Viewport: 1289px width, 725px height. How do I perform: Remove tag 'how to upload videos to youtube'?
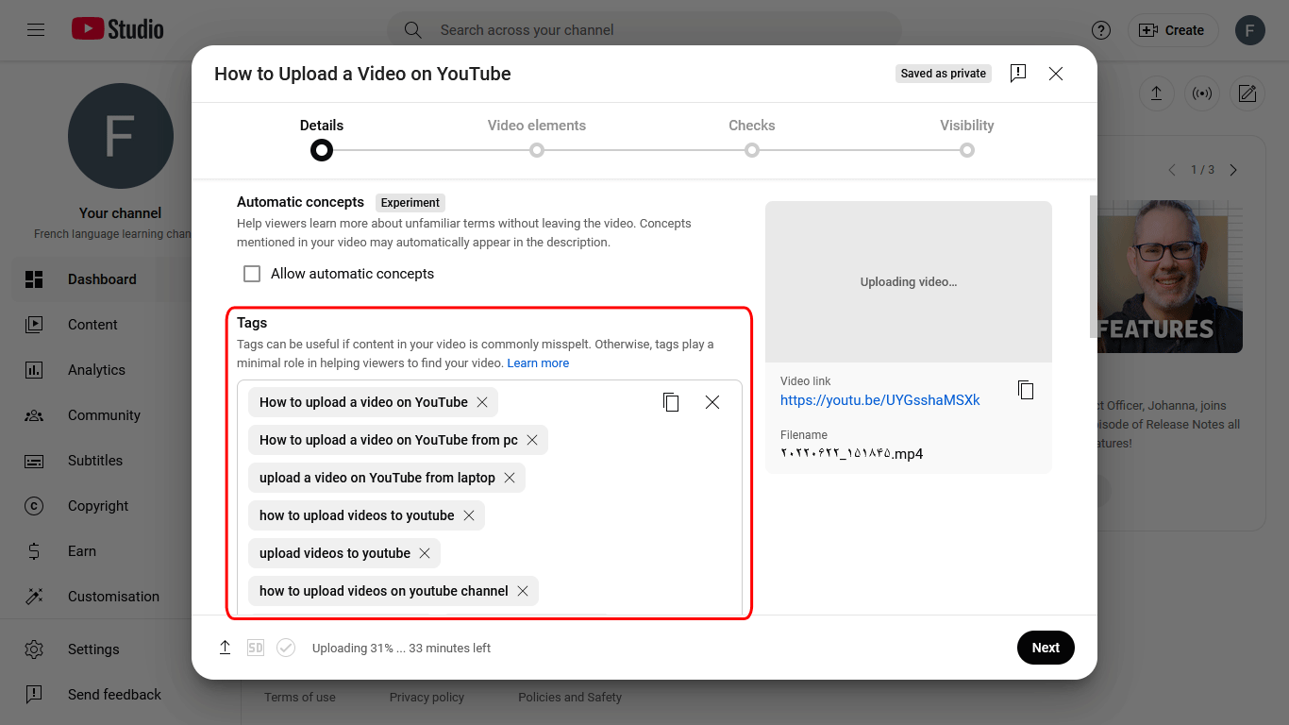click(469, 515)
